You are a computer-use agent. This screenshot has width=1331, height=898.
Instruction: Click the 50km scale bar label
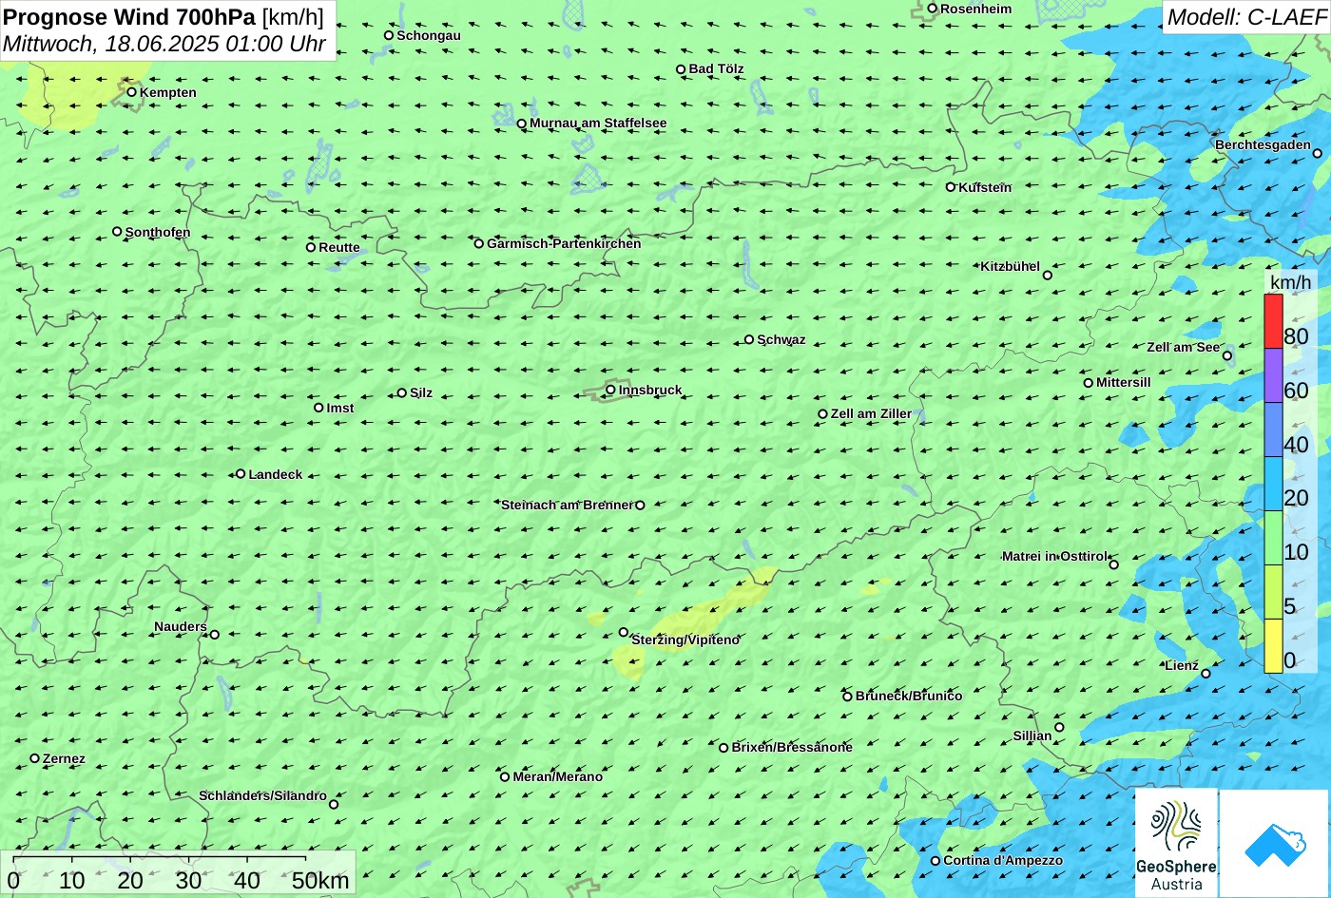point(320,881)
